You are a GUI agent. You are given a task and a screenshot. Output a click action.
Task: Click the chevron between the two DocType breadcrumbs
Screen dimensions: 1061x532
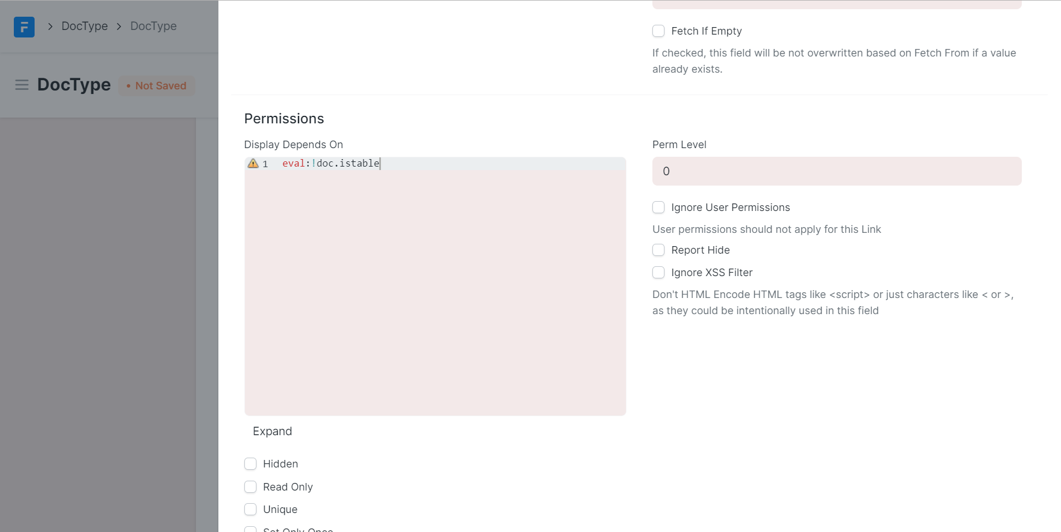119,26
